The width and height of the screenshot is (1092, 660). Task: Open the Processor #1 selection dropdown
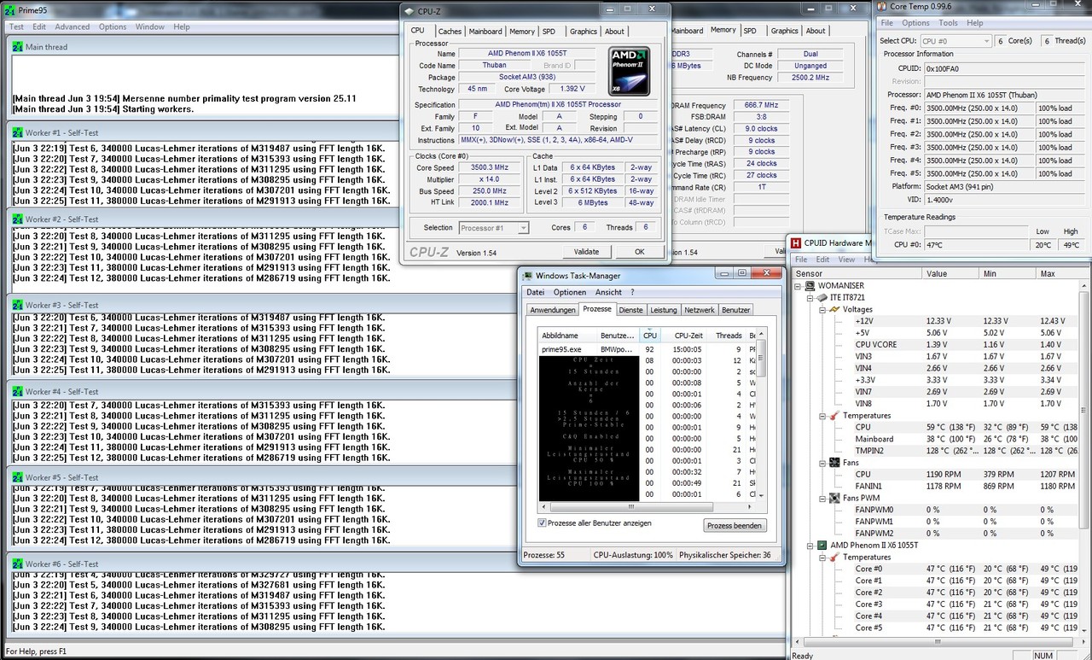(x=494, y=228)
